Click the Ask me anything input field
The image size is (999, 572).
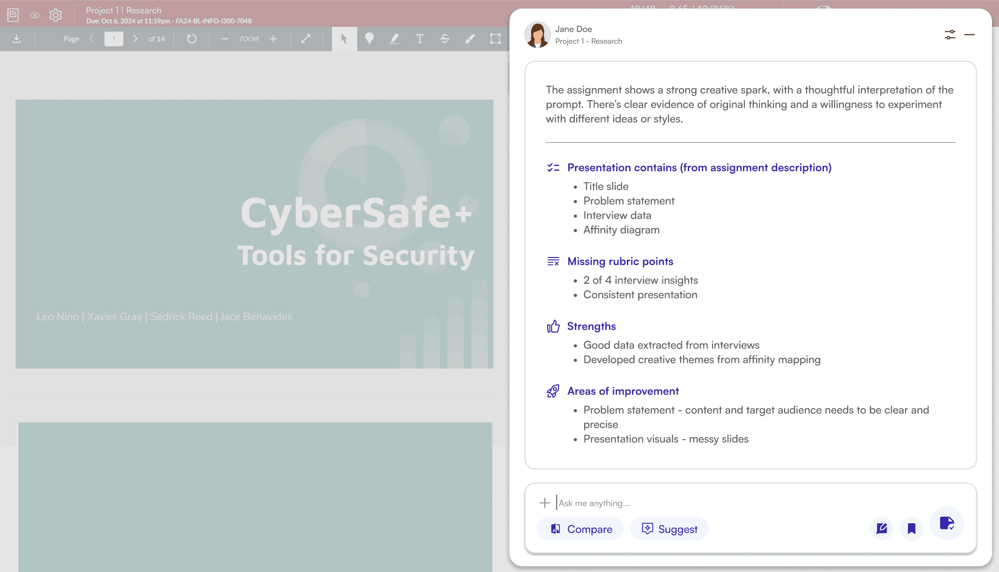pos(702,503)
